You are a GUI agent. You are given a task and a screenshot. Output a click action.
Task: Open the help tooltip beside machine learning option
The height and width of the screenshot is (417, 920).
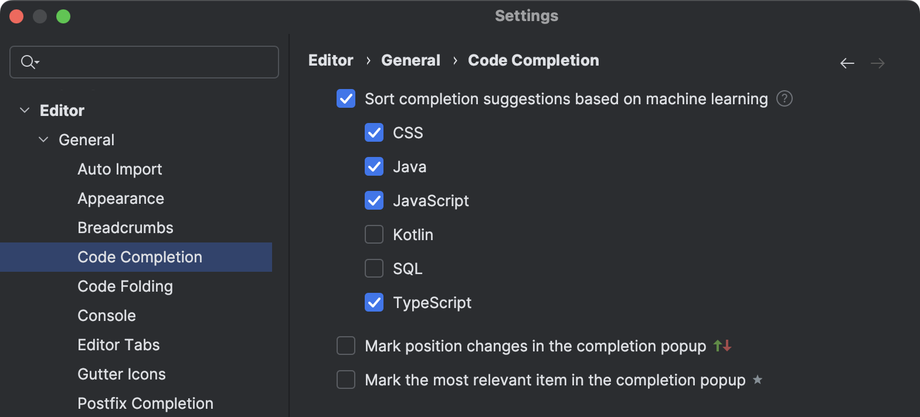786,99
